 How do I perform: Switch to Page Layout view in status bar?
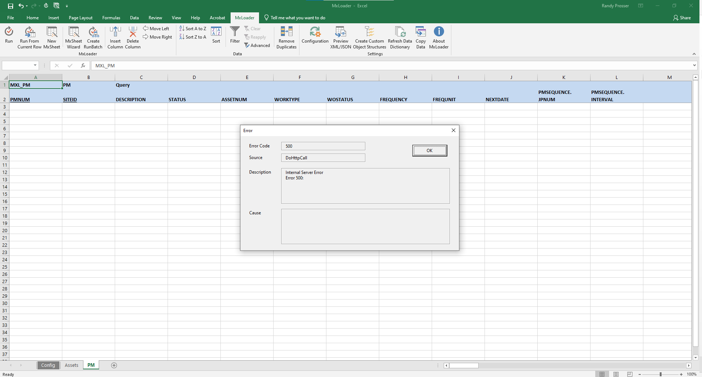click(616, 374)
